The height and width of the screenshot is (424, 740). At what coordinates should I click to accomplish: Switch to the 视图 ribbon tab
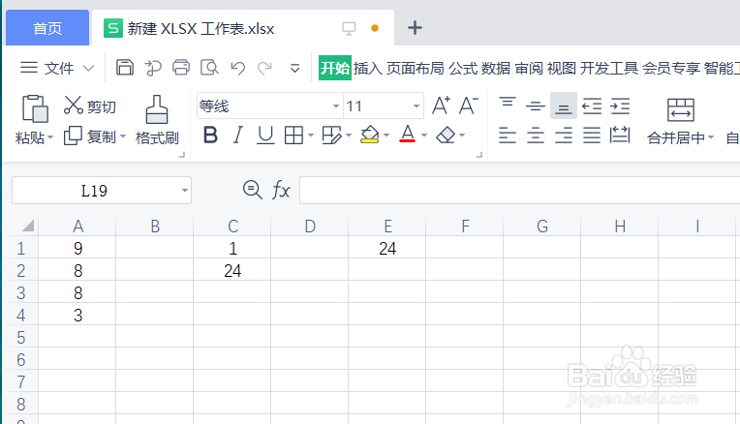561,69
